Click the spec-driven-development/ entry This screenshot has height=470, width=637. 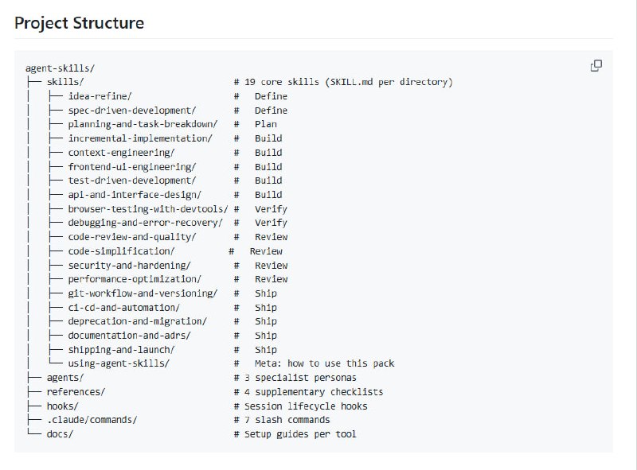[131, 111]
